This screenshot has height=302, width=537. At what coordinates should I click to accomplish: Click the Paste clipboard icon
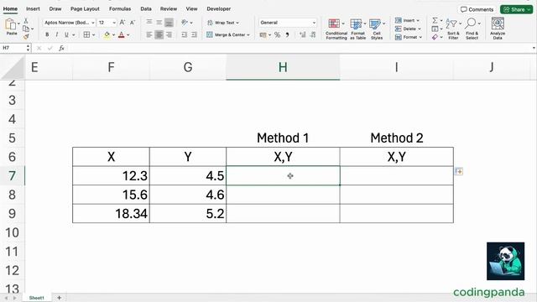pos(10,24)
